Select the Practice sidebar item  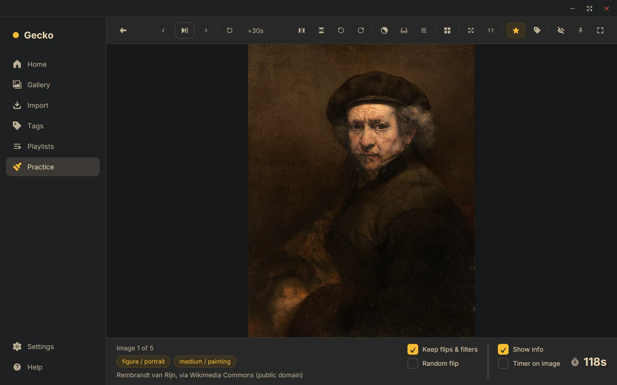(x=53, y=167)
